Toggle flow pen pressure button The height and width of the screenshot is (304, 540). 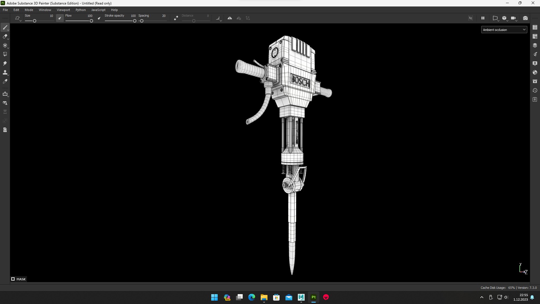[x=99, y=18]
